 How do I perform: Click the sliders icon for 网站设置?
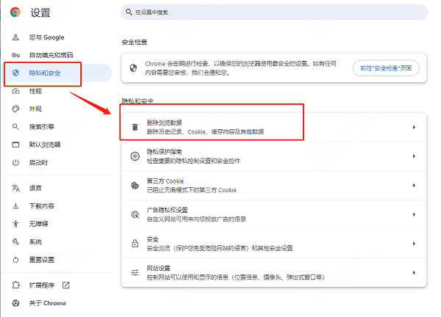135,272
